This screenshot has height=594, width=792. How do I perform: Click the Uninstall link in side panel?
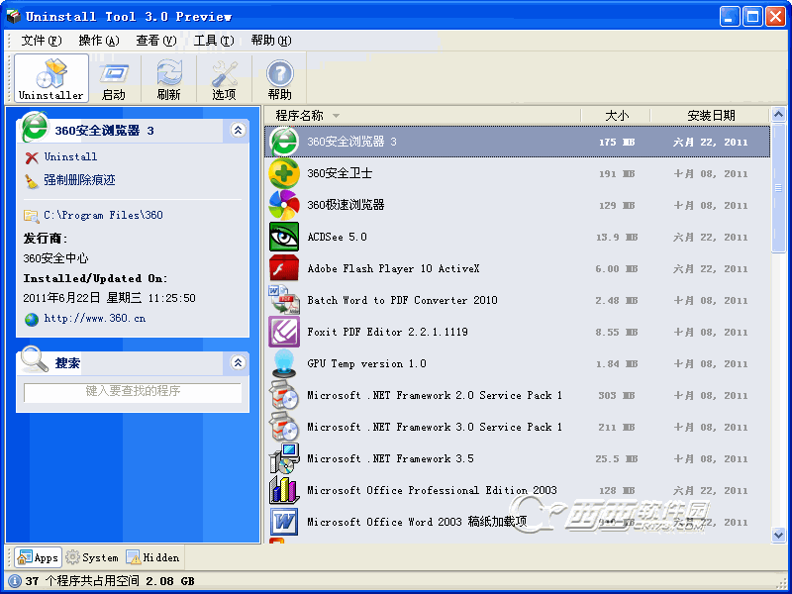click(x=70, y=156)
